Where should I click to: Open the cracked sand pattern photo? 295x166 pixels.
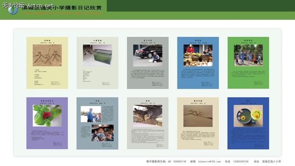coord(198,116)
